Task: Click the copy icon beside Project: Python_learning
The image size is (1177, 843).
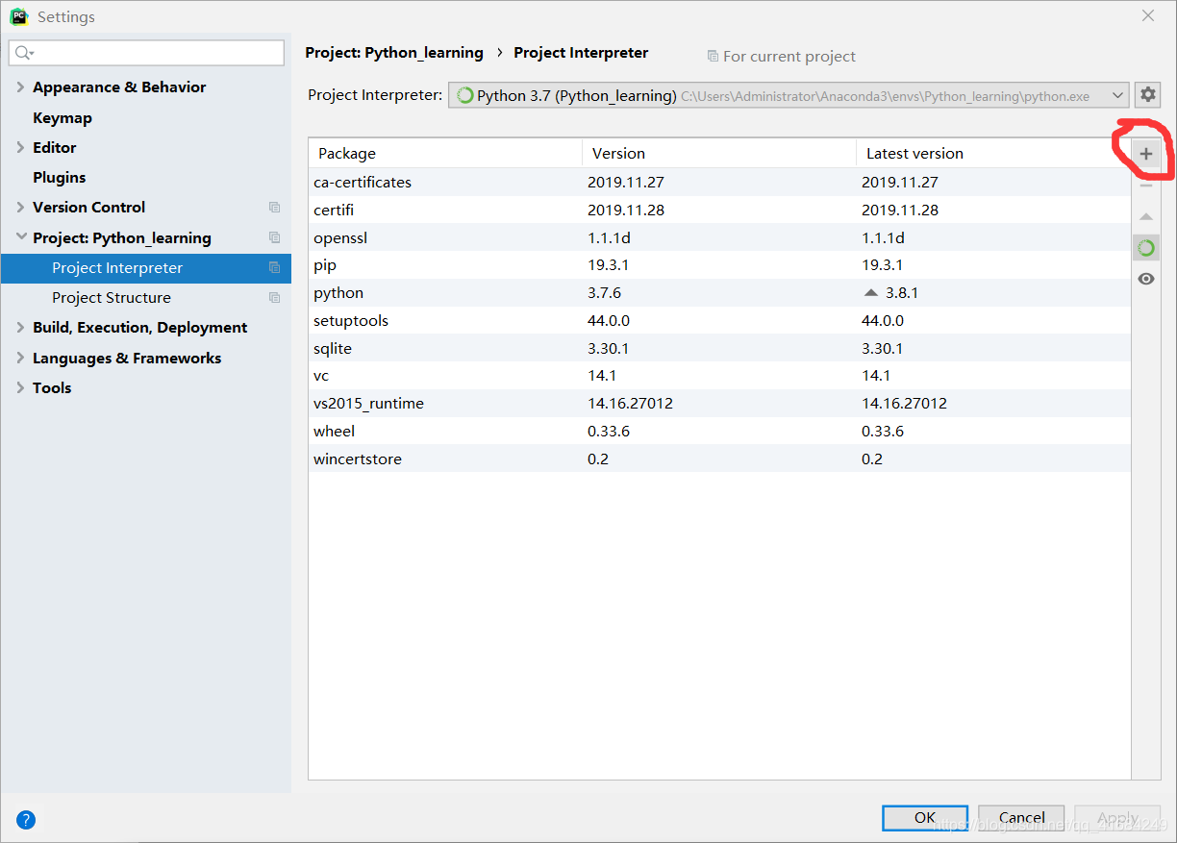Action: (x=275, y=237)
